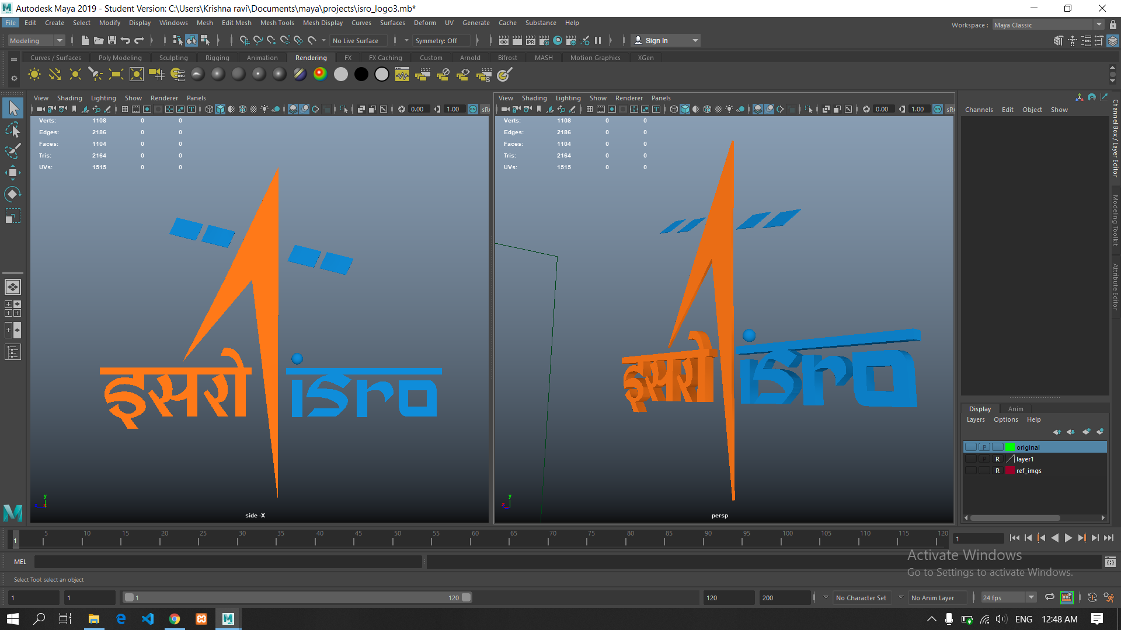Toggle reference R state of ref_imgs layer

coord(998,471)
